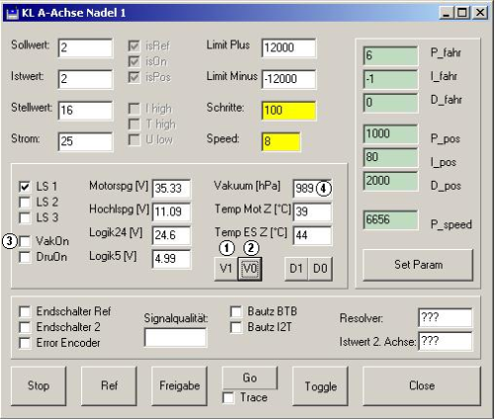The image size is (495, 419).
Task: Click the V0 vacuum off button
Action: pyautogui.click(x=250, y=269)
